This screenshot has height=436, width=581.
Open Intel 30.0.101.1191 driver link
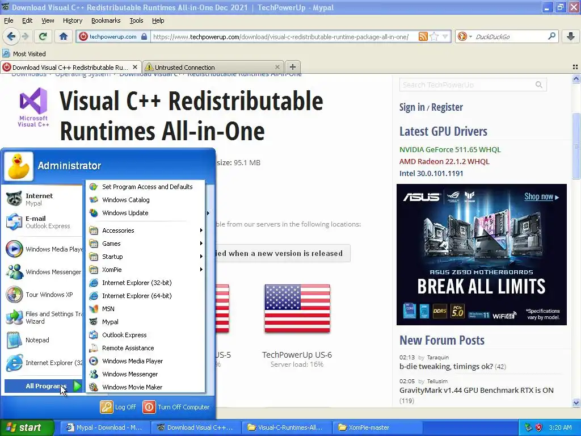(x=431, y=173)
